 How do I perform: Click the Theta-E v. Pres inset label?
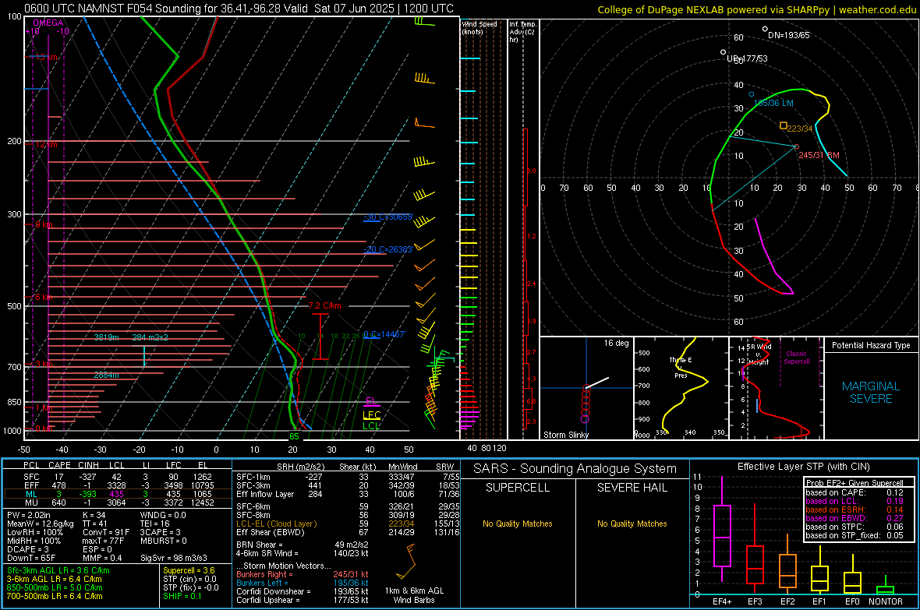pyautogui.click(x=681, y=368)
